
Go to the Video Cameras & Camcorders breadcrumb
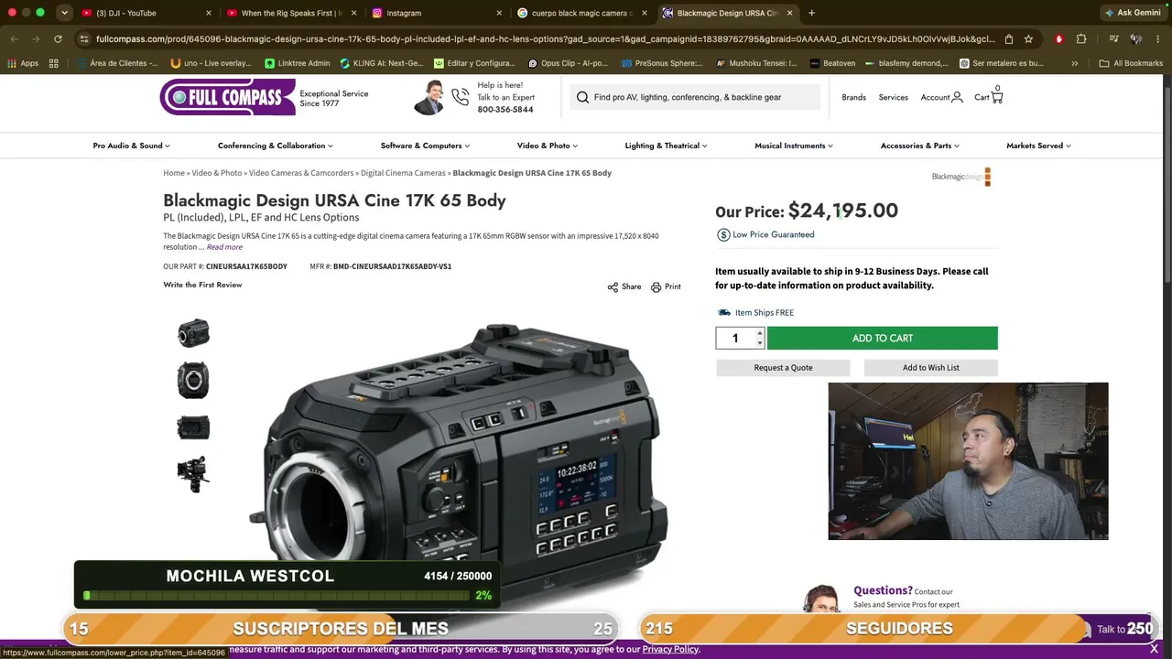click(x=301, y=173)
